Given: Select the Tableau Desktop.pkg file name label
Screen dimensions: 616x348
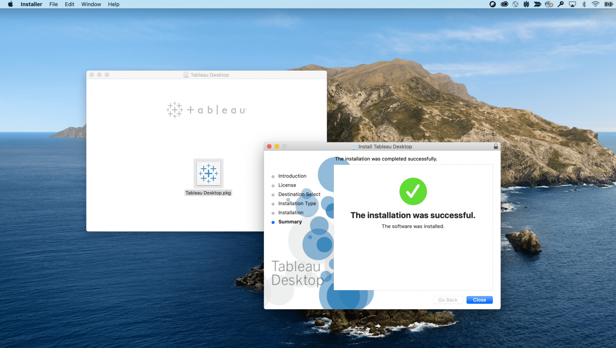Looking at the screenshot, I should pyautogui.click(x=208, y=193).
